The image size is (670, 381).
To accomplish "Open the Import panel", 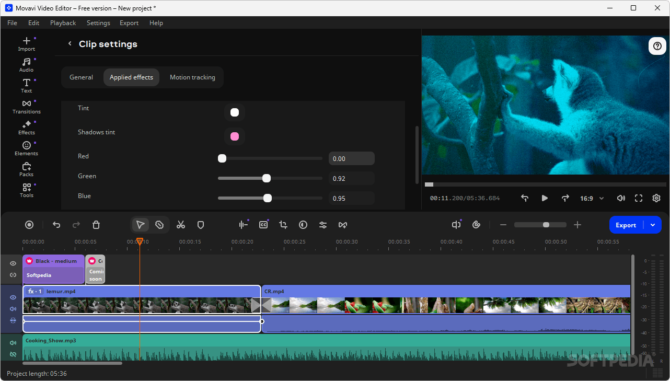I will pos(26,43).
